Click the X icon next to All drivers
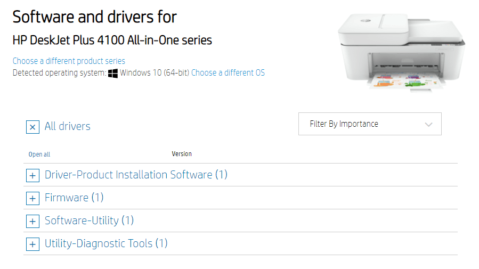This screenshot has width=479, height=269. pos(33,127)
